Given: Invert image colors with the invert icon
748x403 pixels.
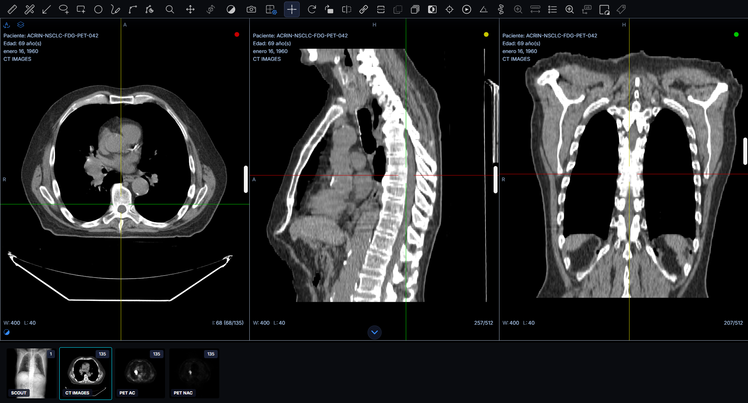Looking at the screenshot, I should click(432, 9).
